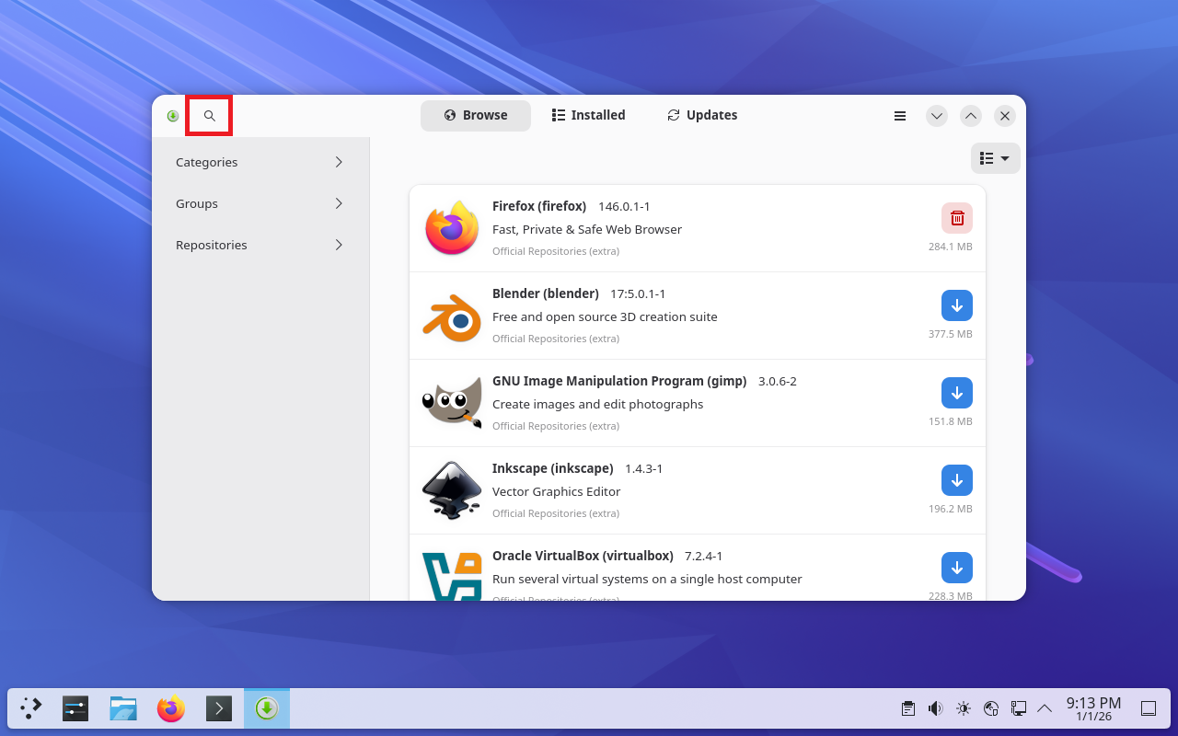
Task: Install Blender with the download arrow
Action: [956, 305]
